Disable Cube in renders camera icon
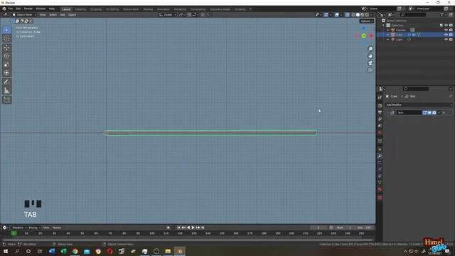This screenshot has width=455, height=256. coord(451,35)
